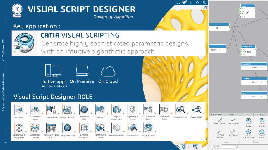Open Design IP Classification app icon
This screenshot has width=268, height=150.
116,109
